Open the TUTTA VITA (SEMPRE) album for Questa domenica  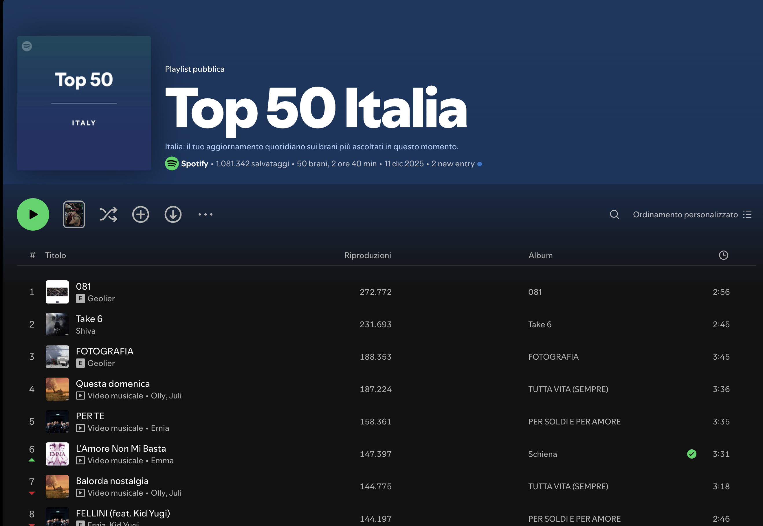(568, 389)
